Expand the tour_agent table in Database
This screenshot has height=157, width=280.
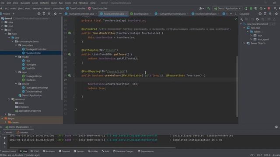pyautogui.click(x=251, y=39)
